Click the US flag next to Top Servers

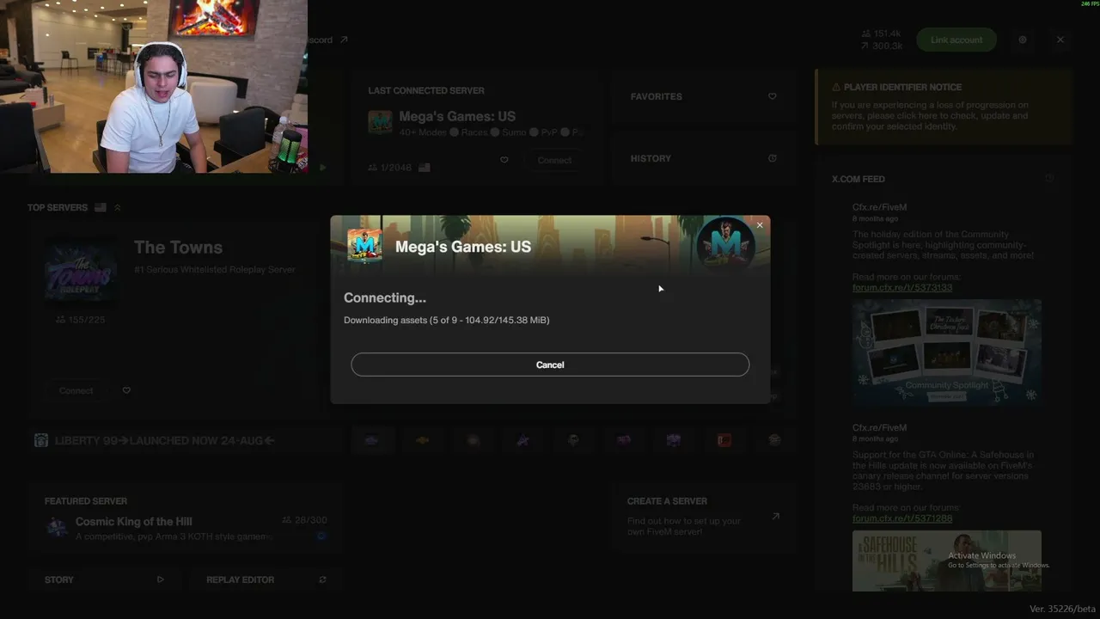(x=101, y=207)
